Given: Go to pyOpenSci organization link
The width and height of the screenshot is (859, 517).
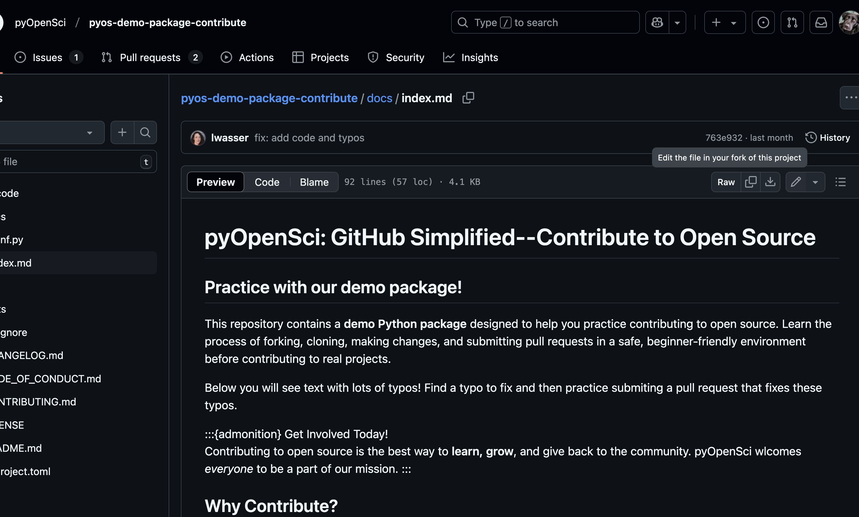Looking at the screenshot, I should (40, 23).
